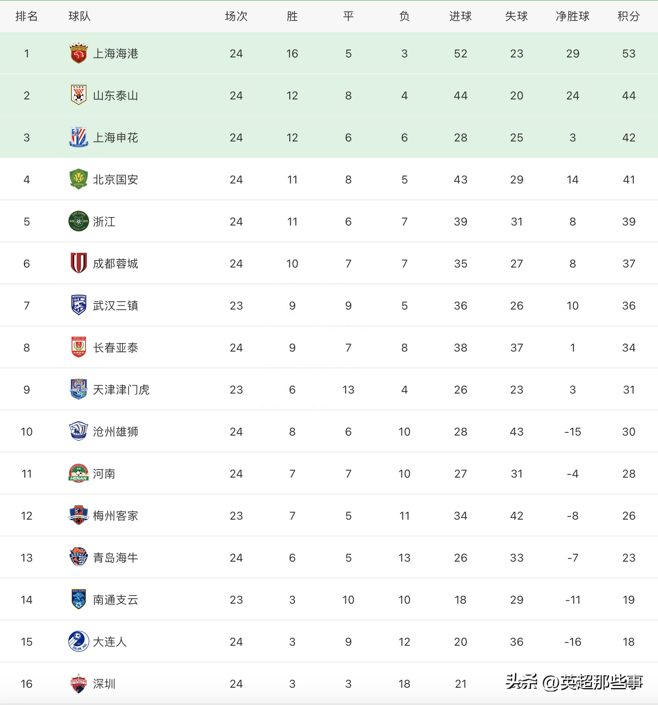658x705 pixels.
Task: Click the 进球 (goals for) column header
Action: [x=460, y=16]
